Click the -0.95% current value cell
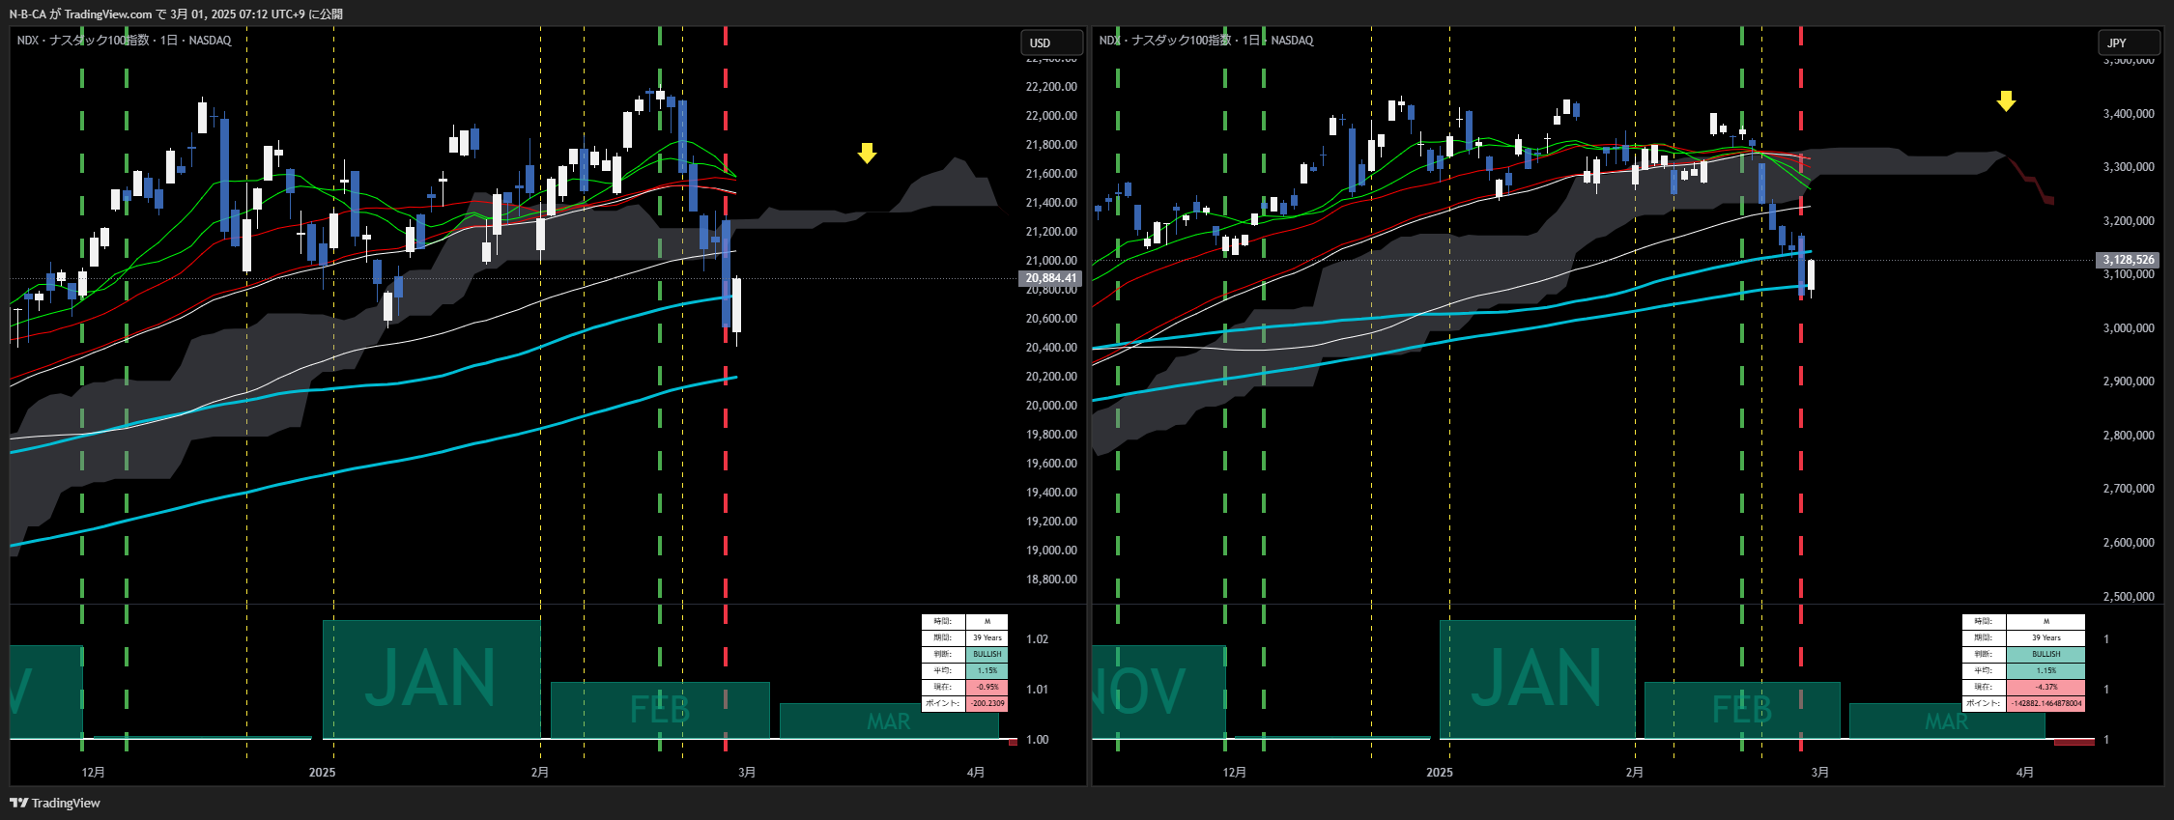 click(x=987, y=687)
